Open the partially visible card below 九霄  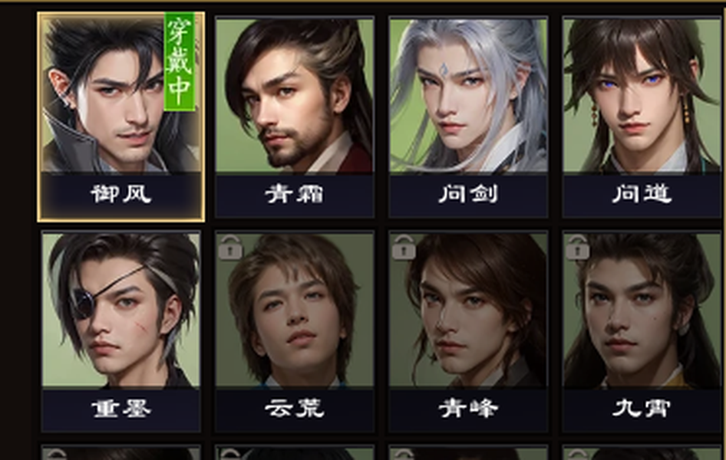(642, 452)
